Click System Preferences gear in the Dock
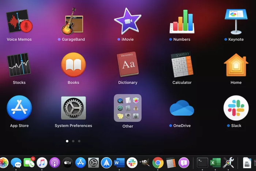Viewport: 256px width, 171px height. click(93, 163)
